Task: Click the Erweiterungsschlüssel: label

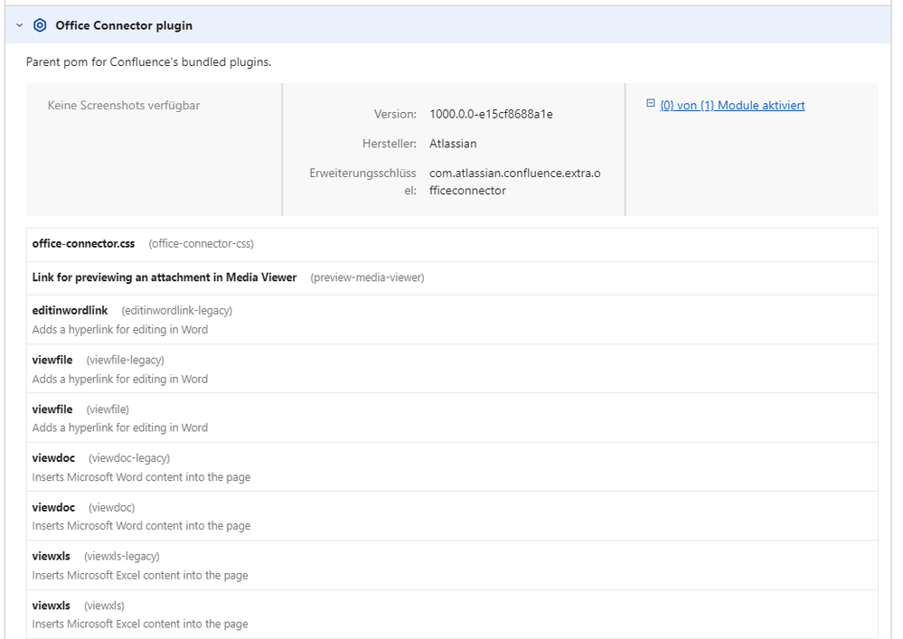Action: [x=362, y=182]
